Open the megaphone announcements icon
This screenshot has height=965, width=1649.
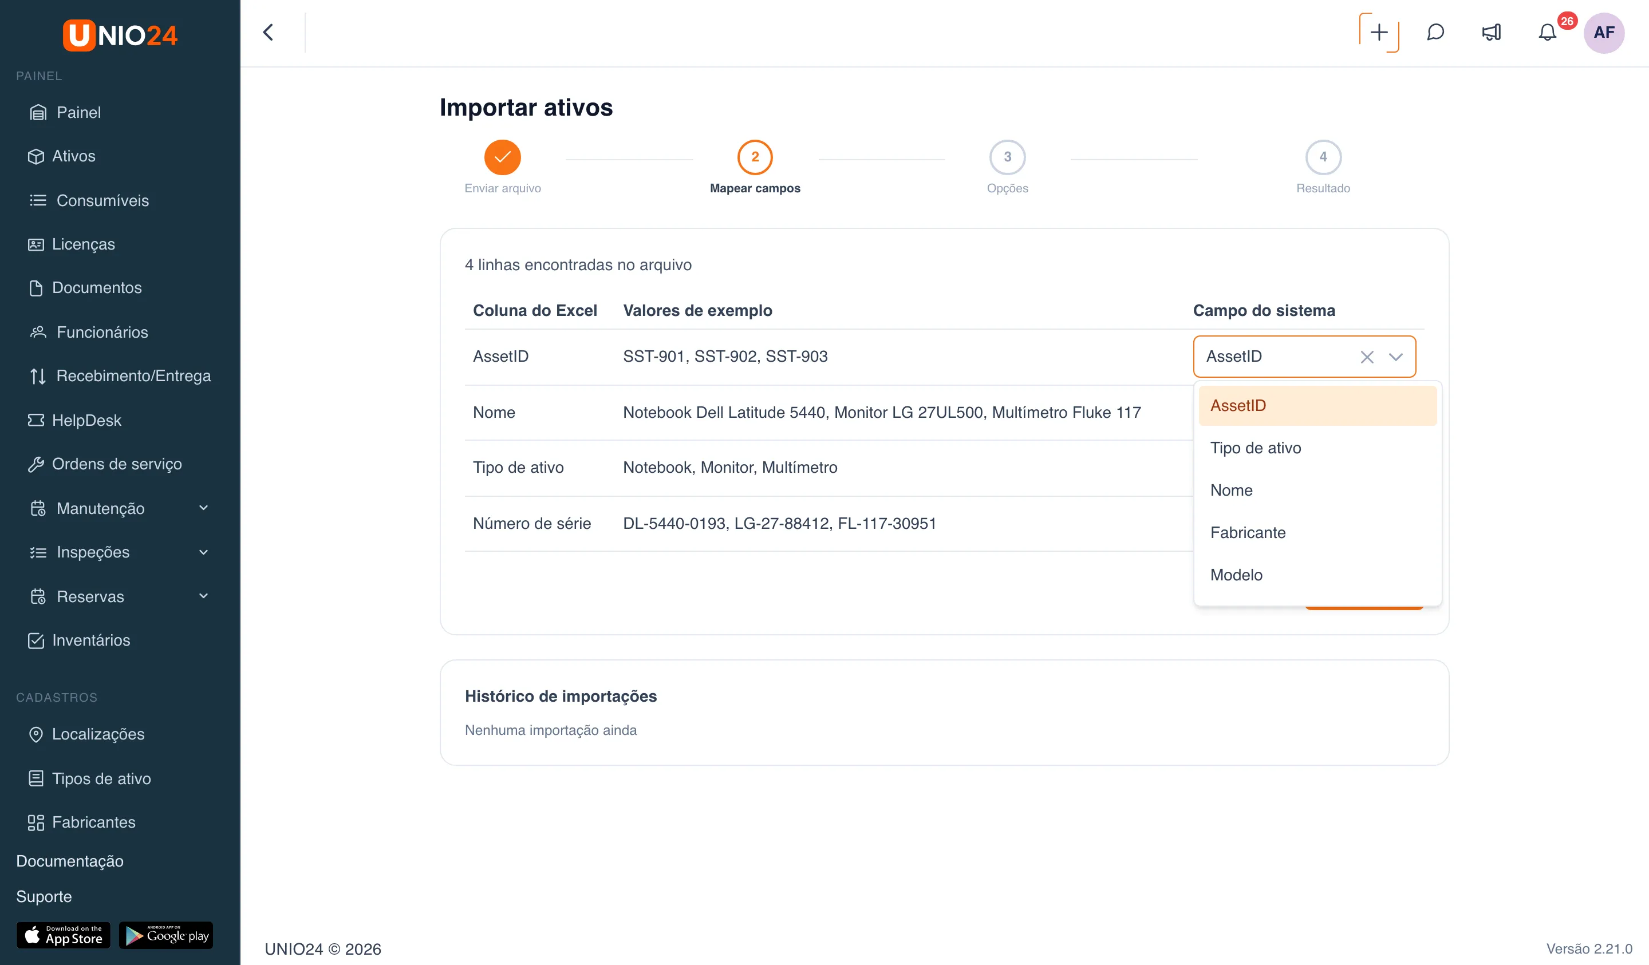point(1492,32)
